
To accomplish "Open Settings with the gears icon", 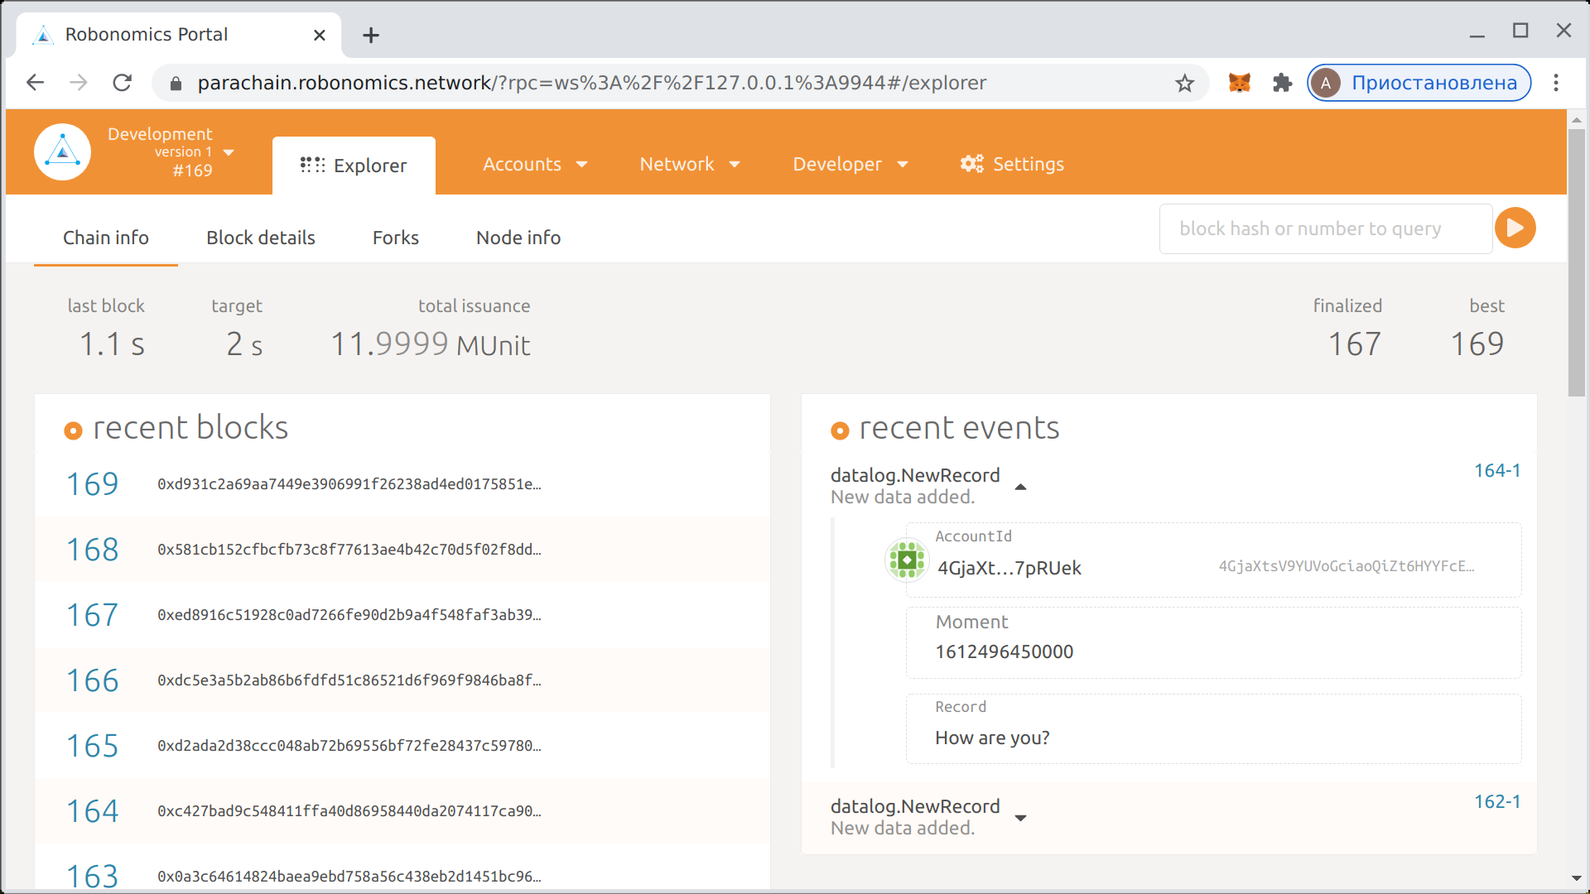I will coord(1012,164).
